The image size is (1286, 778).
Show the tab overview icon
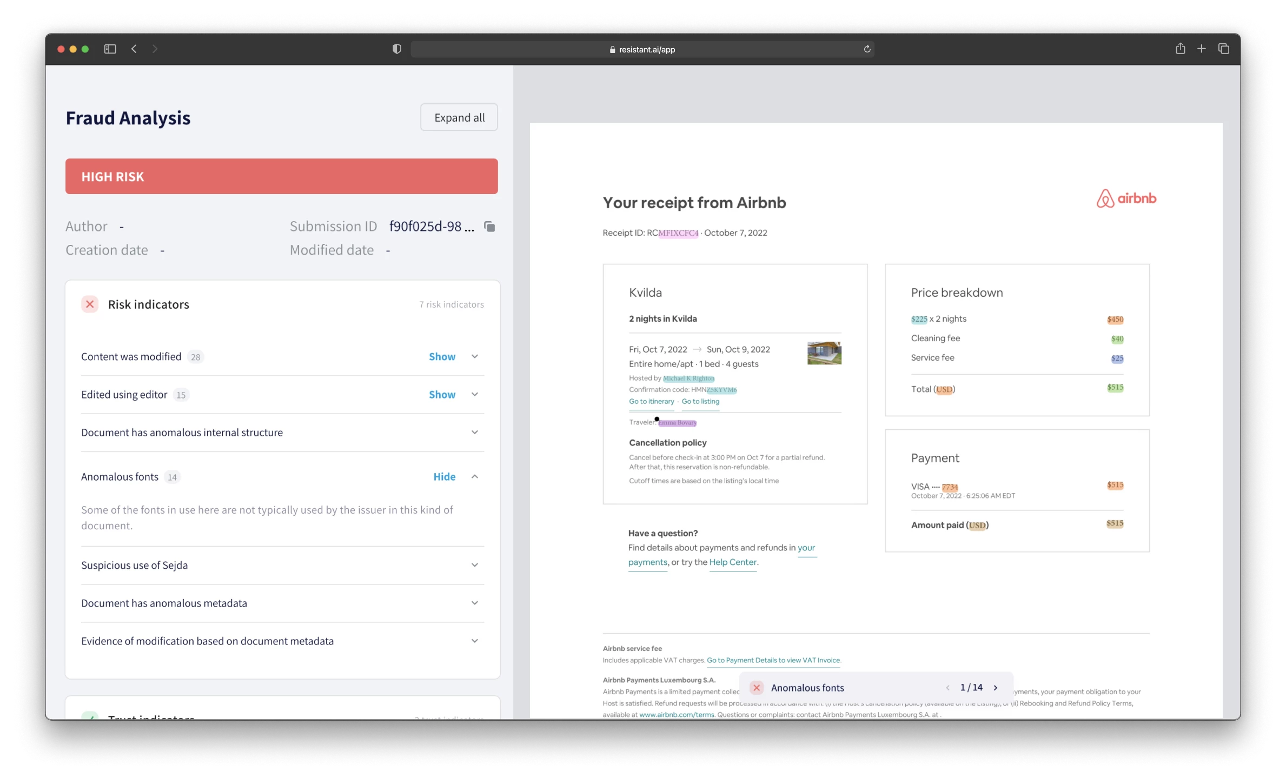pos(1224,49)
